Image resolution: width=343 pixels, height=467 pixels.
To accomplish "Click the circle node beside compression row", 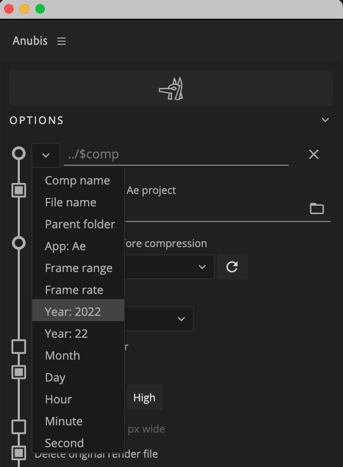I will [19, 243].
